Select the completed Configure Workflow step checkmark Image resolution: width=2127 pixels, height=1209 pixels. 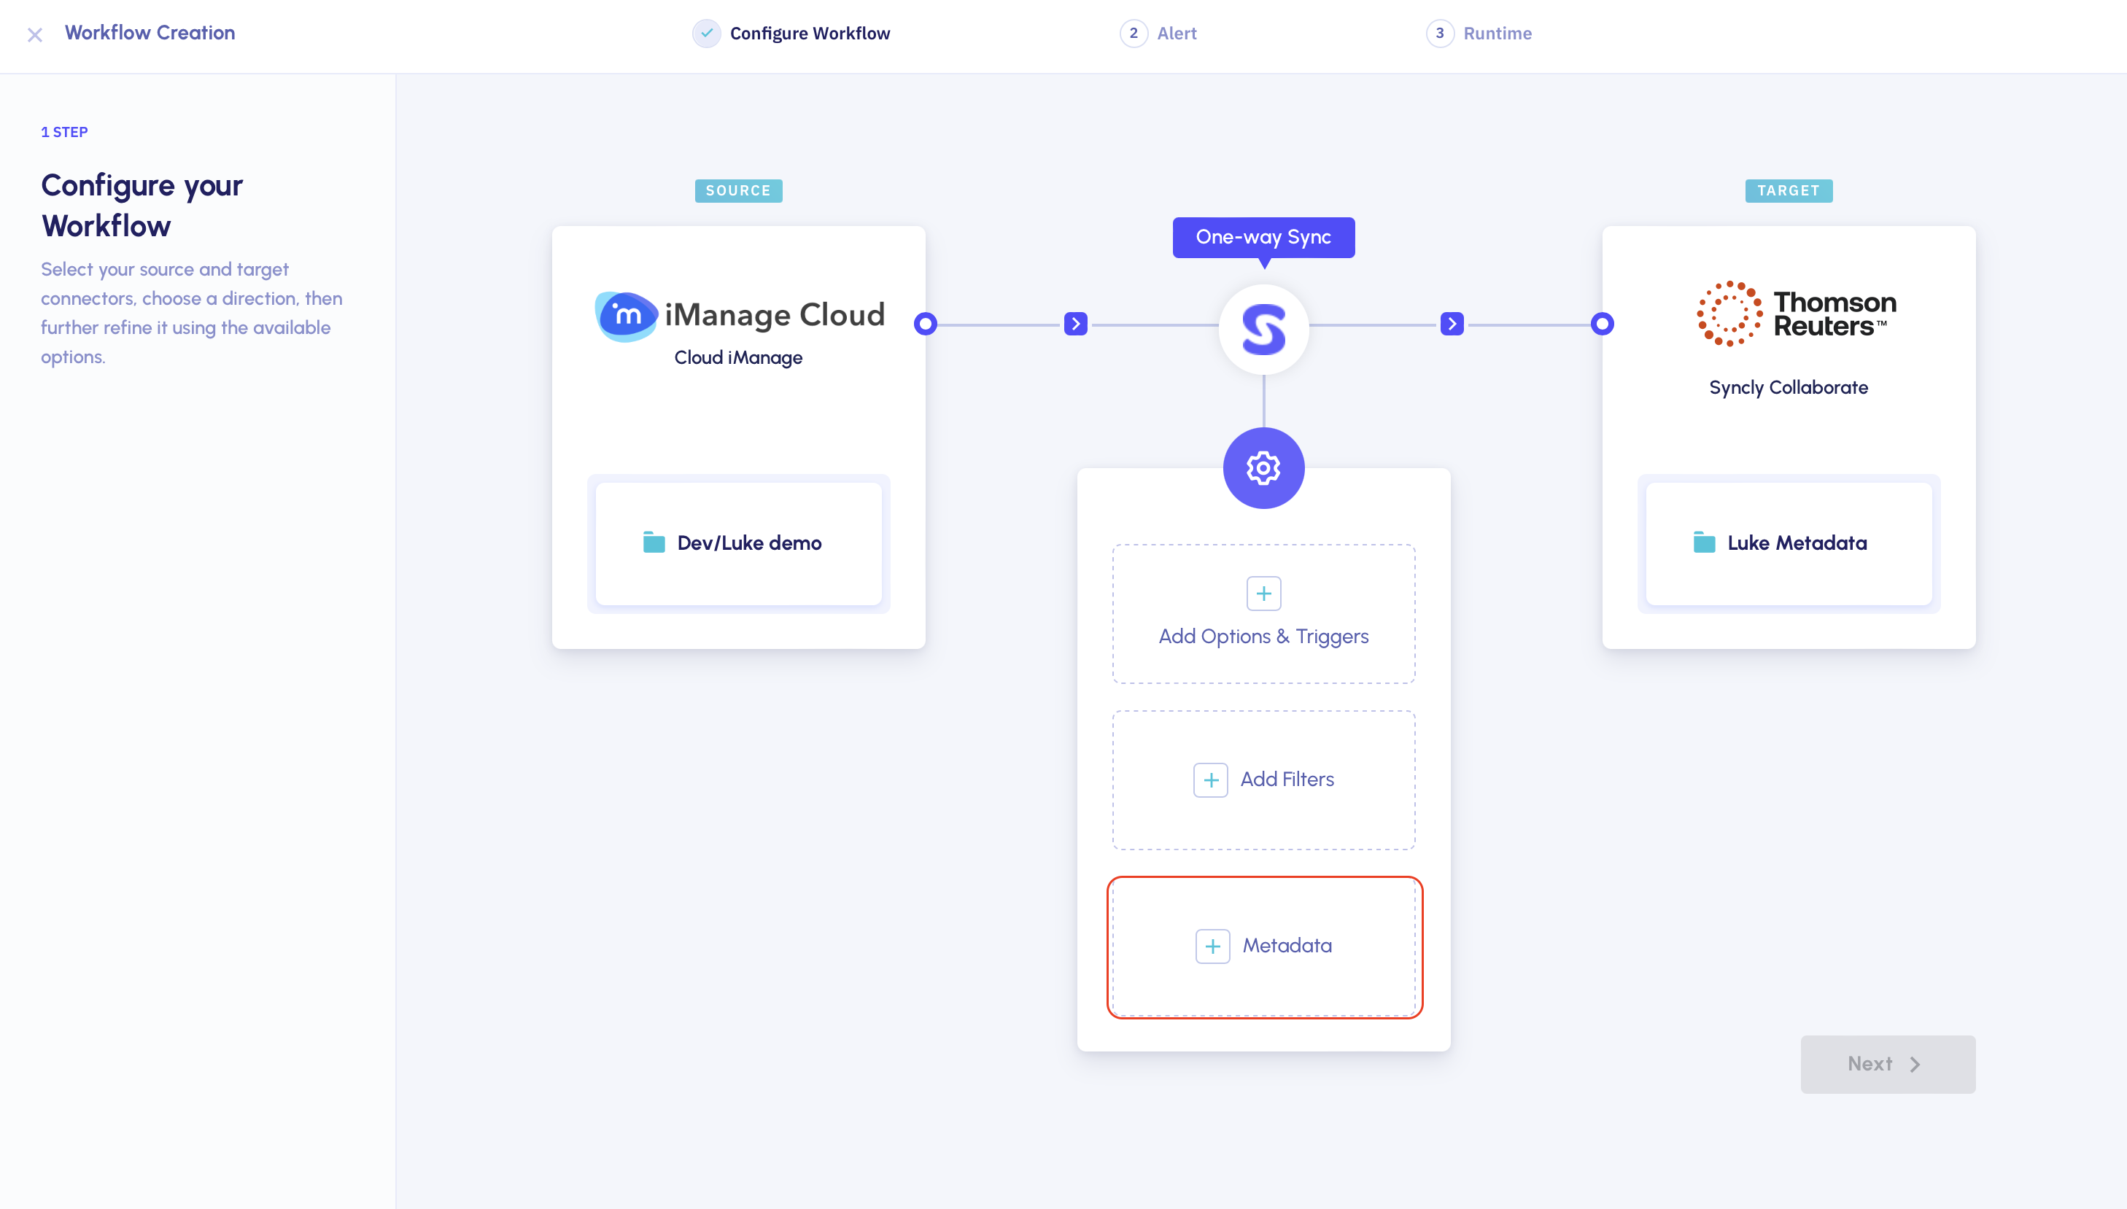click(x=706, y=34)
